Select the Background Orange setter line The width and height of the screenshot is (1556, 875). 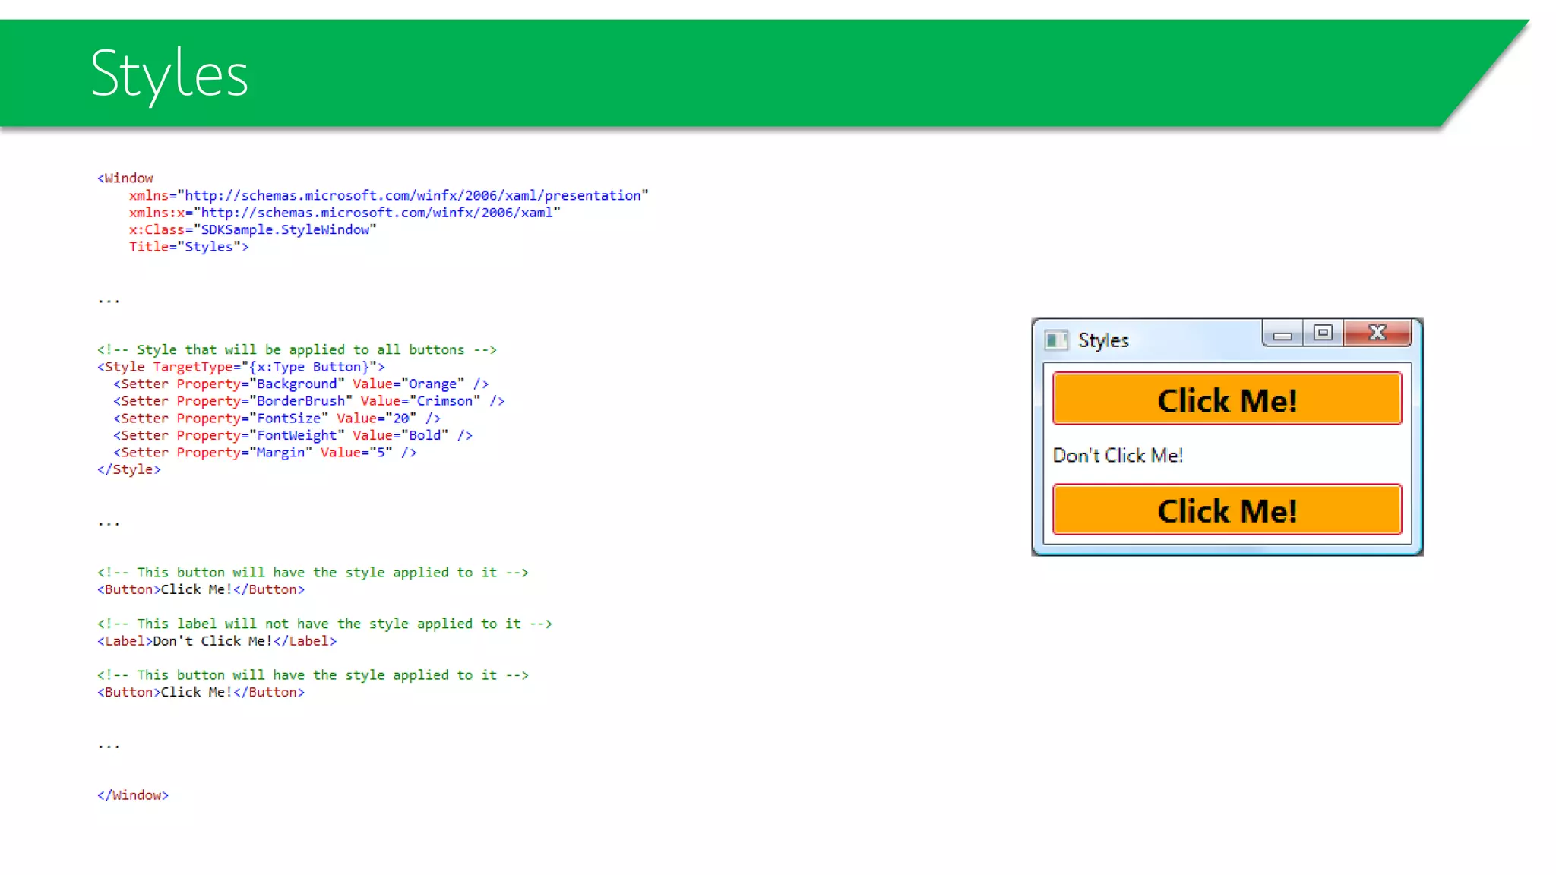[301, 384]
